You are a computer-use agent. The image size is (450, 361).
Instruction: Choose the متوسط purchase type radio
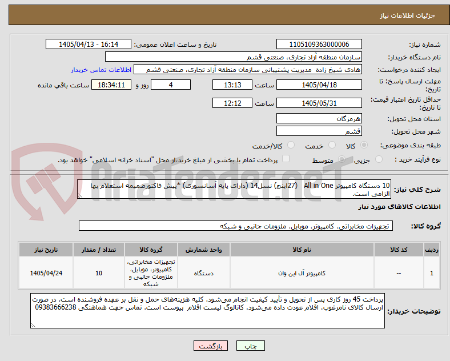click(341, 159)
